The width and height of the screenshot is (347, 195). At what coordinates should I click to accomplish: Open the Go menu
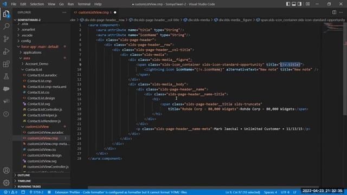[x=61, y=4]
